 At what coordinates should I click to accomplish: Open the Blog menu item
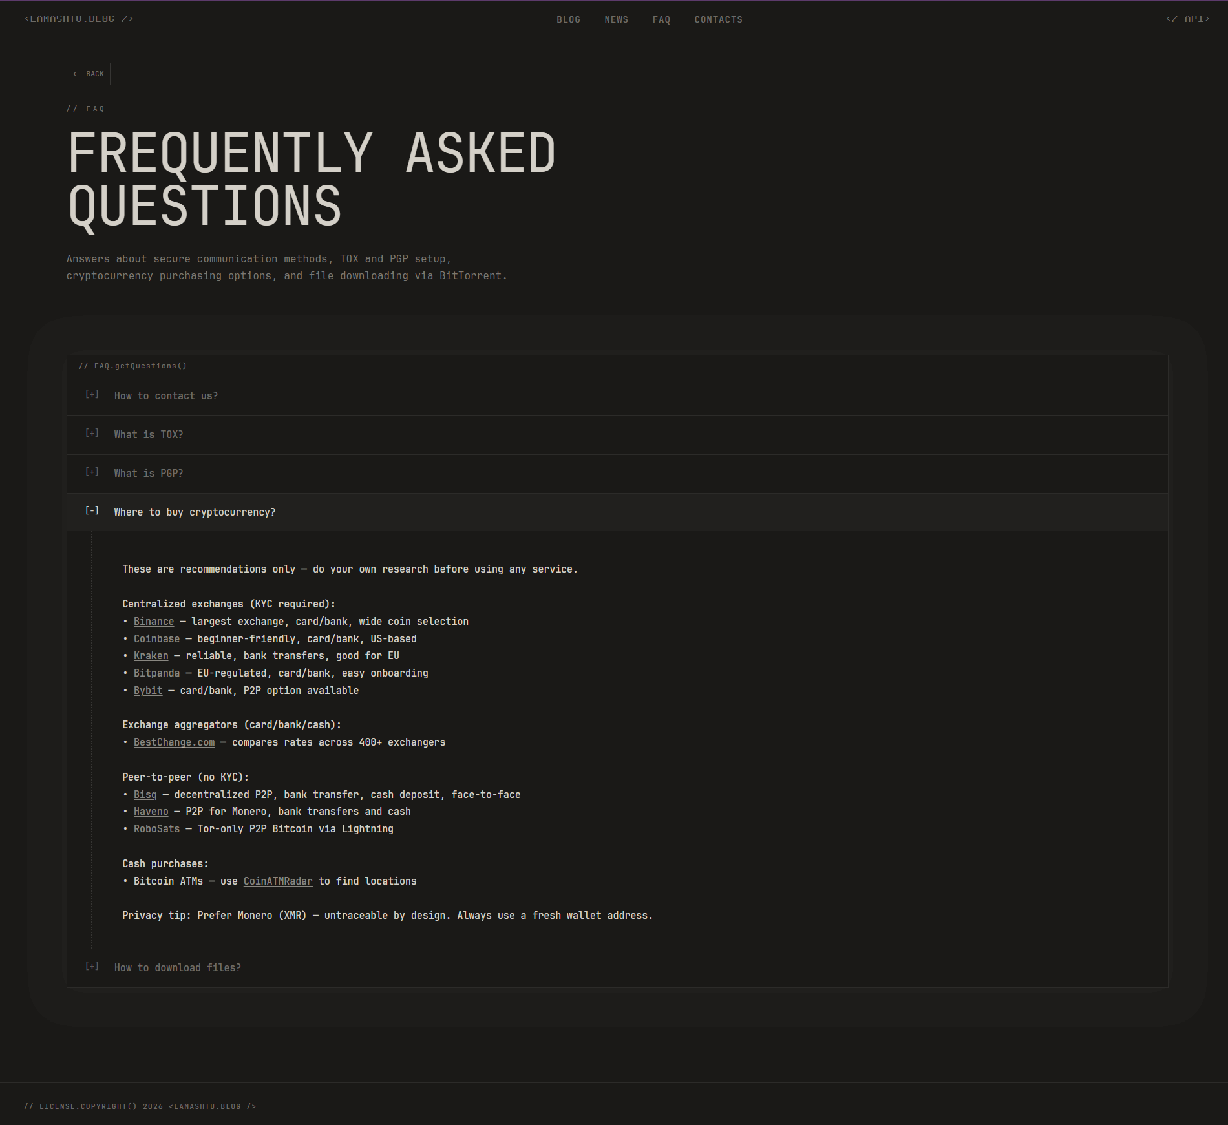[x=568, y=20]
